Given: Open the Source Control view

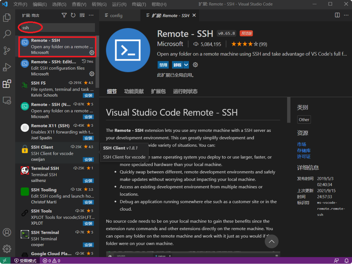Looking at the screenshot, I should pos(7,51).
